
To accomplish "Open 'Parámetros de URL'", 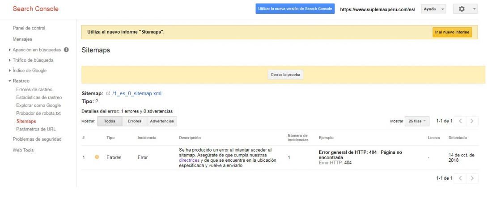I will (x=36, y=129).
